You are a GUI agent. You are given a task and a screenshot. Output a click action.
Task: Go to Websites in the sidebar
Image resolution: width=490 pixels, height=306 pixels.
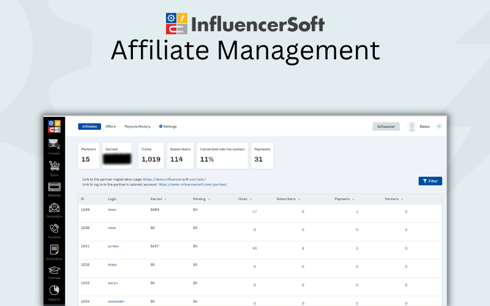point(54,190)
